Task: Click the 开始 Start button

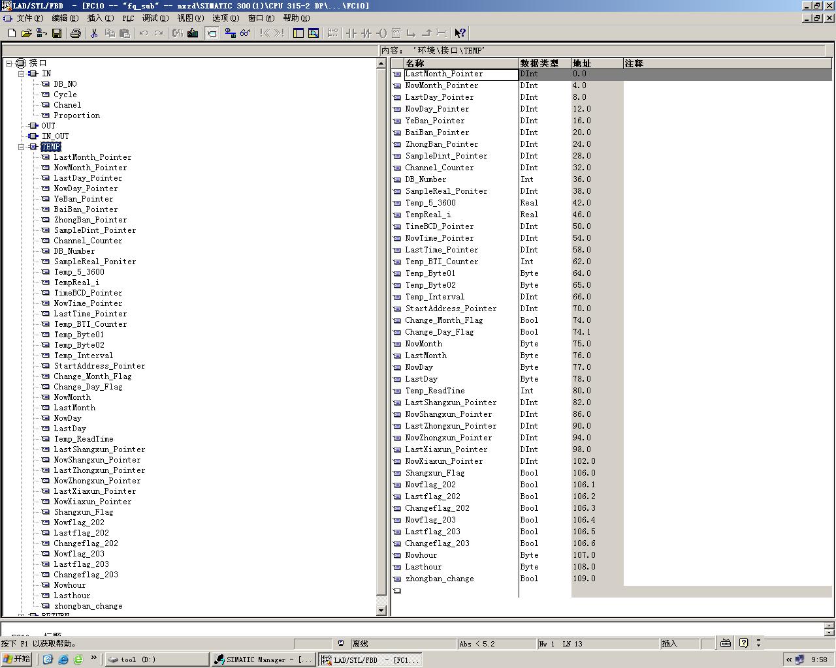Action: click(17, 659)
